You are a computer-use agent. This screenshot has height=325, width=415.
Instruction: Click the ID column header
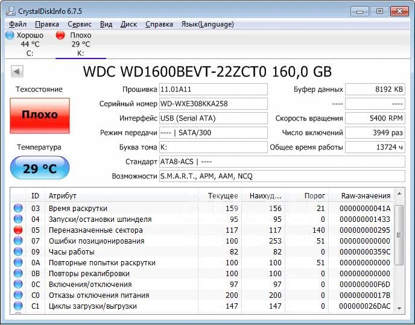pos(35,196)
